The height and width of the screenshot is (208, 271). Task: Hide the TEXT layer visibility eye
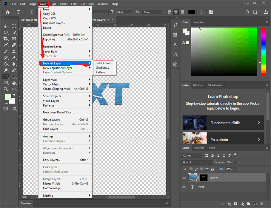pos(185,187)
